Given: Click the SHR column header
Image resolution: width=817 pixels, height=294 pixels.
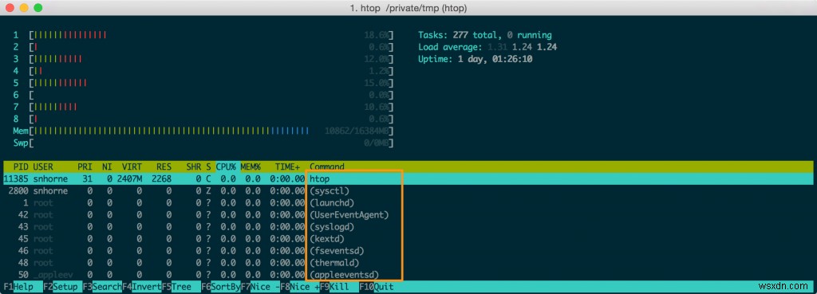Looking at the screenshot, I should tap(194, 167).
